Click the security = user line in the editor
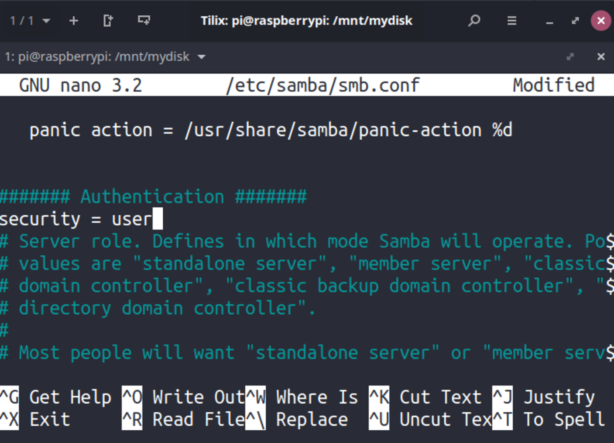Image resolution: width=614 pixels, height=443 pixels. (79, 219)
